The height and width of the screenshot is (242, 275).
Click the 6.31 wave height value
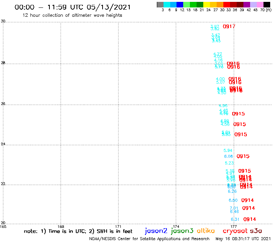click(235, 219)
